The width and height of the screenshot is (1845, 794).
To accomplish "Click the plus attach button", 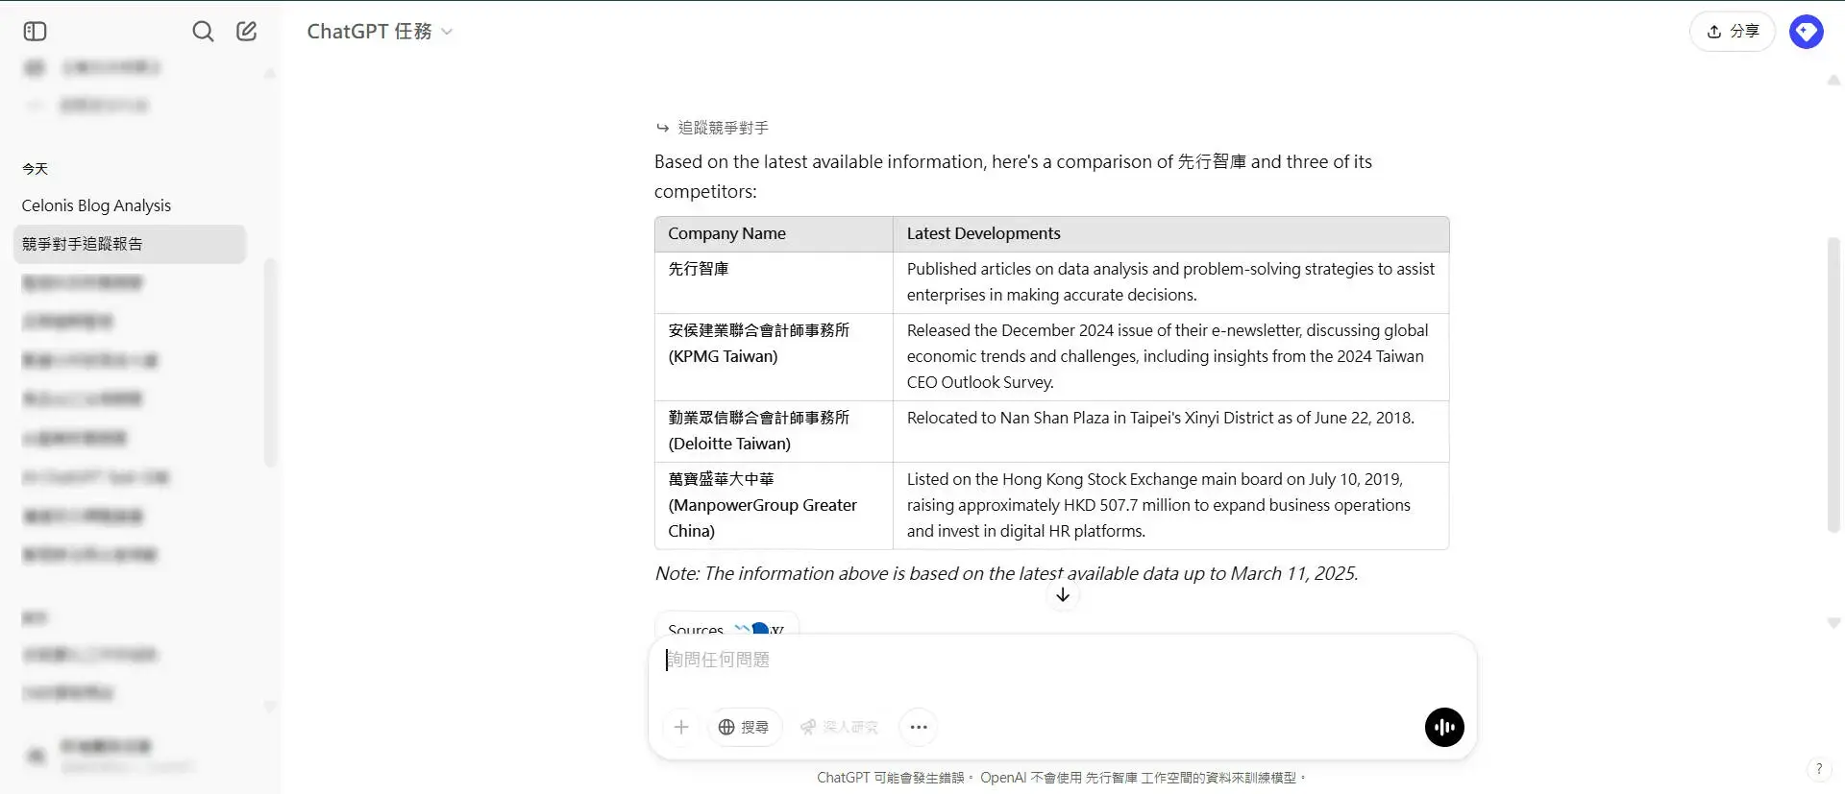I will click(681, 727).
